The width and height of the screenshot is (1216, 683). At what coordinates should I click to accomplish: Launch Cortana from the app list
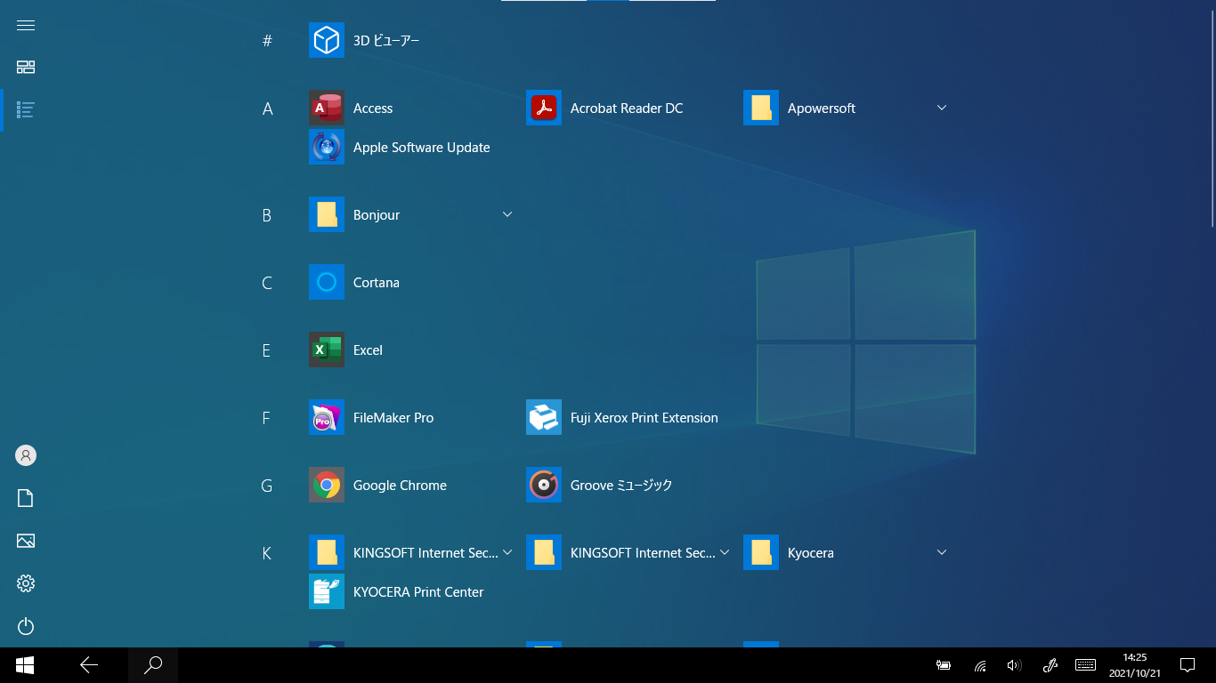pyautogui.click(x=327, y=282)
